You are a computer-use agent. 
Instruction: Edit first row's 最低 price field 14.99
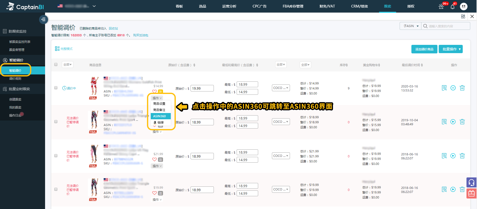pyautogui.click(x=247, y=92)
